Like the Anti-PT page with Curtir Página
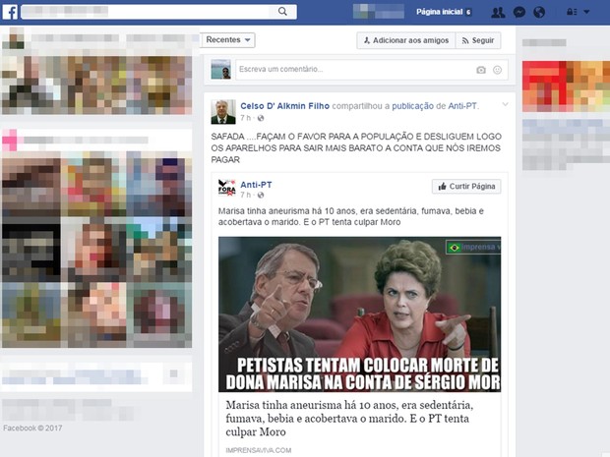610x457 pixels. [x=466, y=187]
